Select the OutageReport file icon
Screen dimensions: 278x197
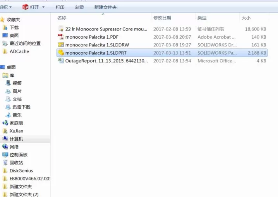(61, 61)
